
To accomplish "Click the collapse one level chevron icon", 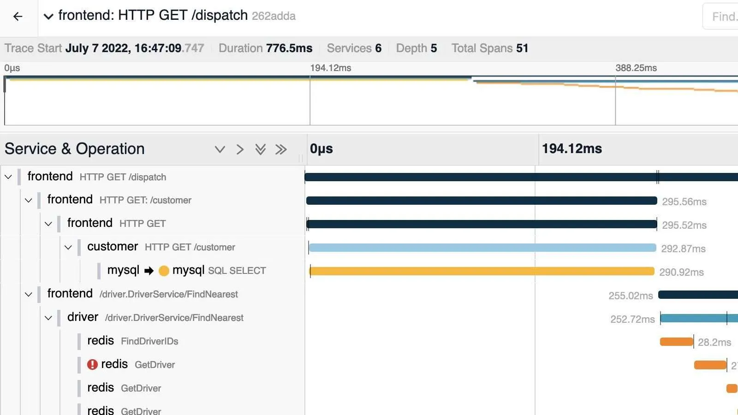I will click(x=240, y=149).
